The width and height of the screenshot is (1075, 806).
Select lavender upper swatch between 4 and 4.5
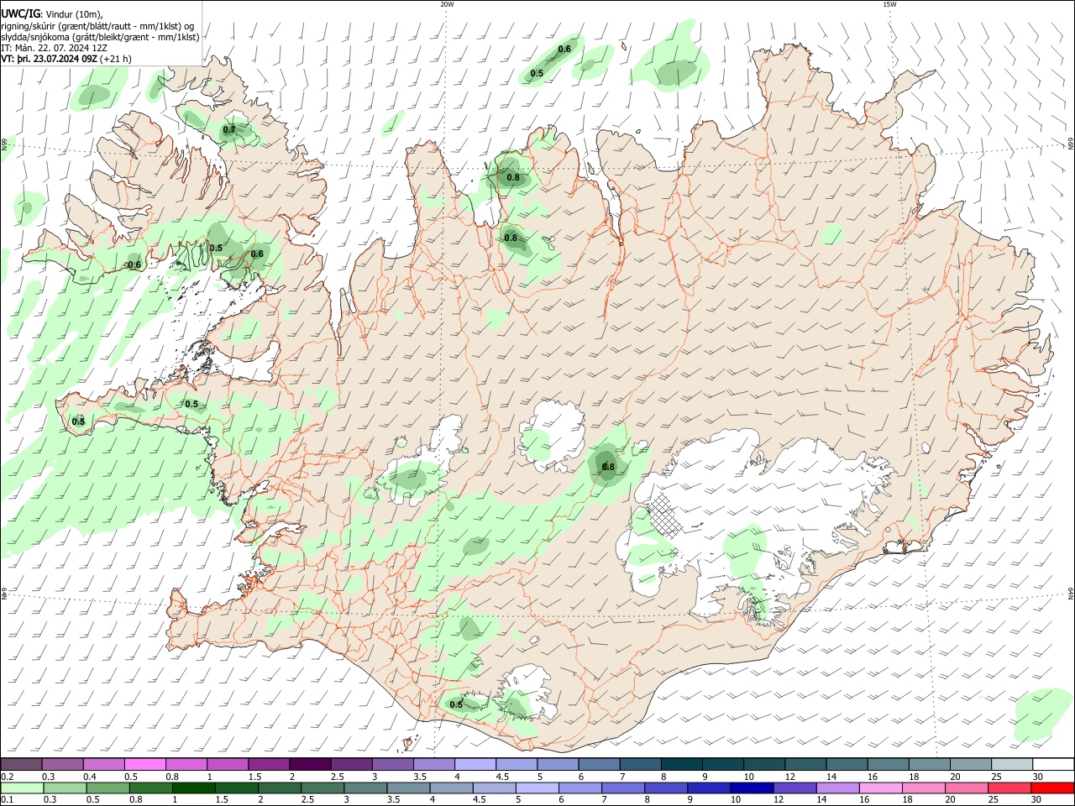(474, 765)
